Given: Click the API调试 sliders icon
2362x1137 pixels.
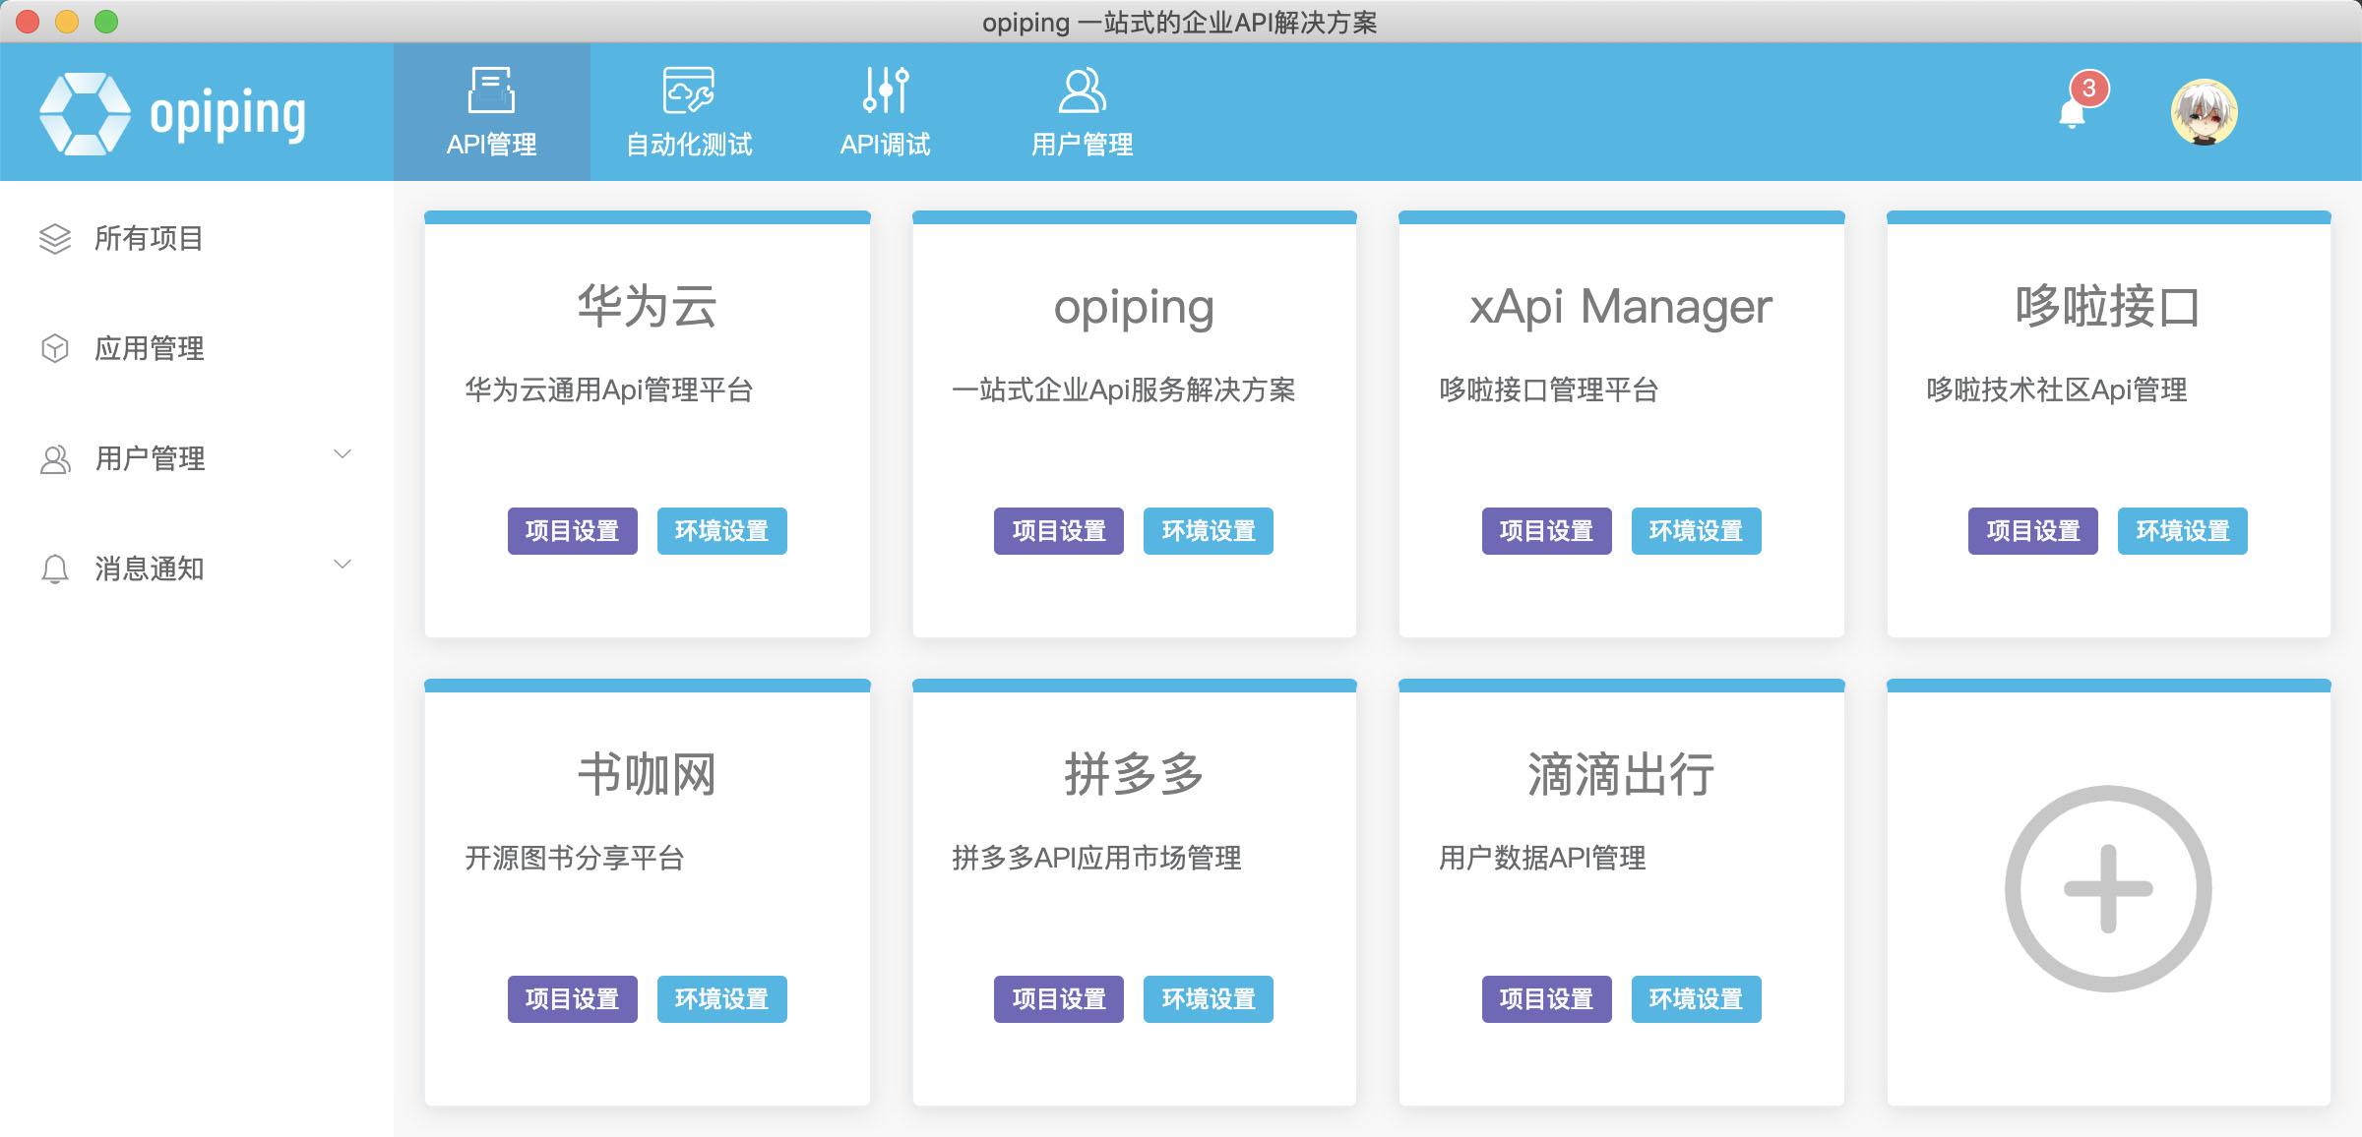Looking at the screenshot, I should [886, 90].
